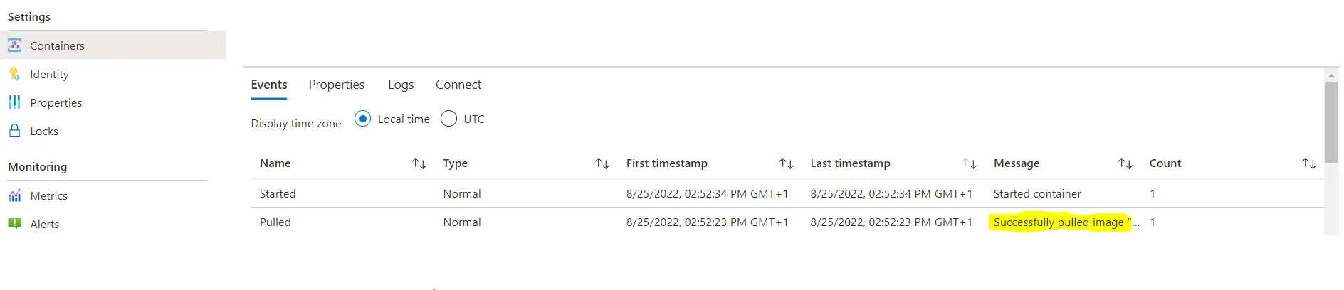Open the Connect tab
The width and height of the screenshot is (1344, 290).
coord(458,85)
